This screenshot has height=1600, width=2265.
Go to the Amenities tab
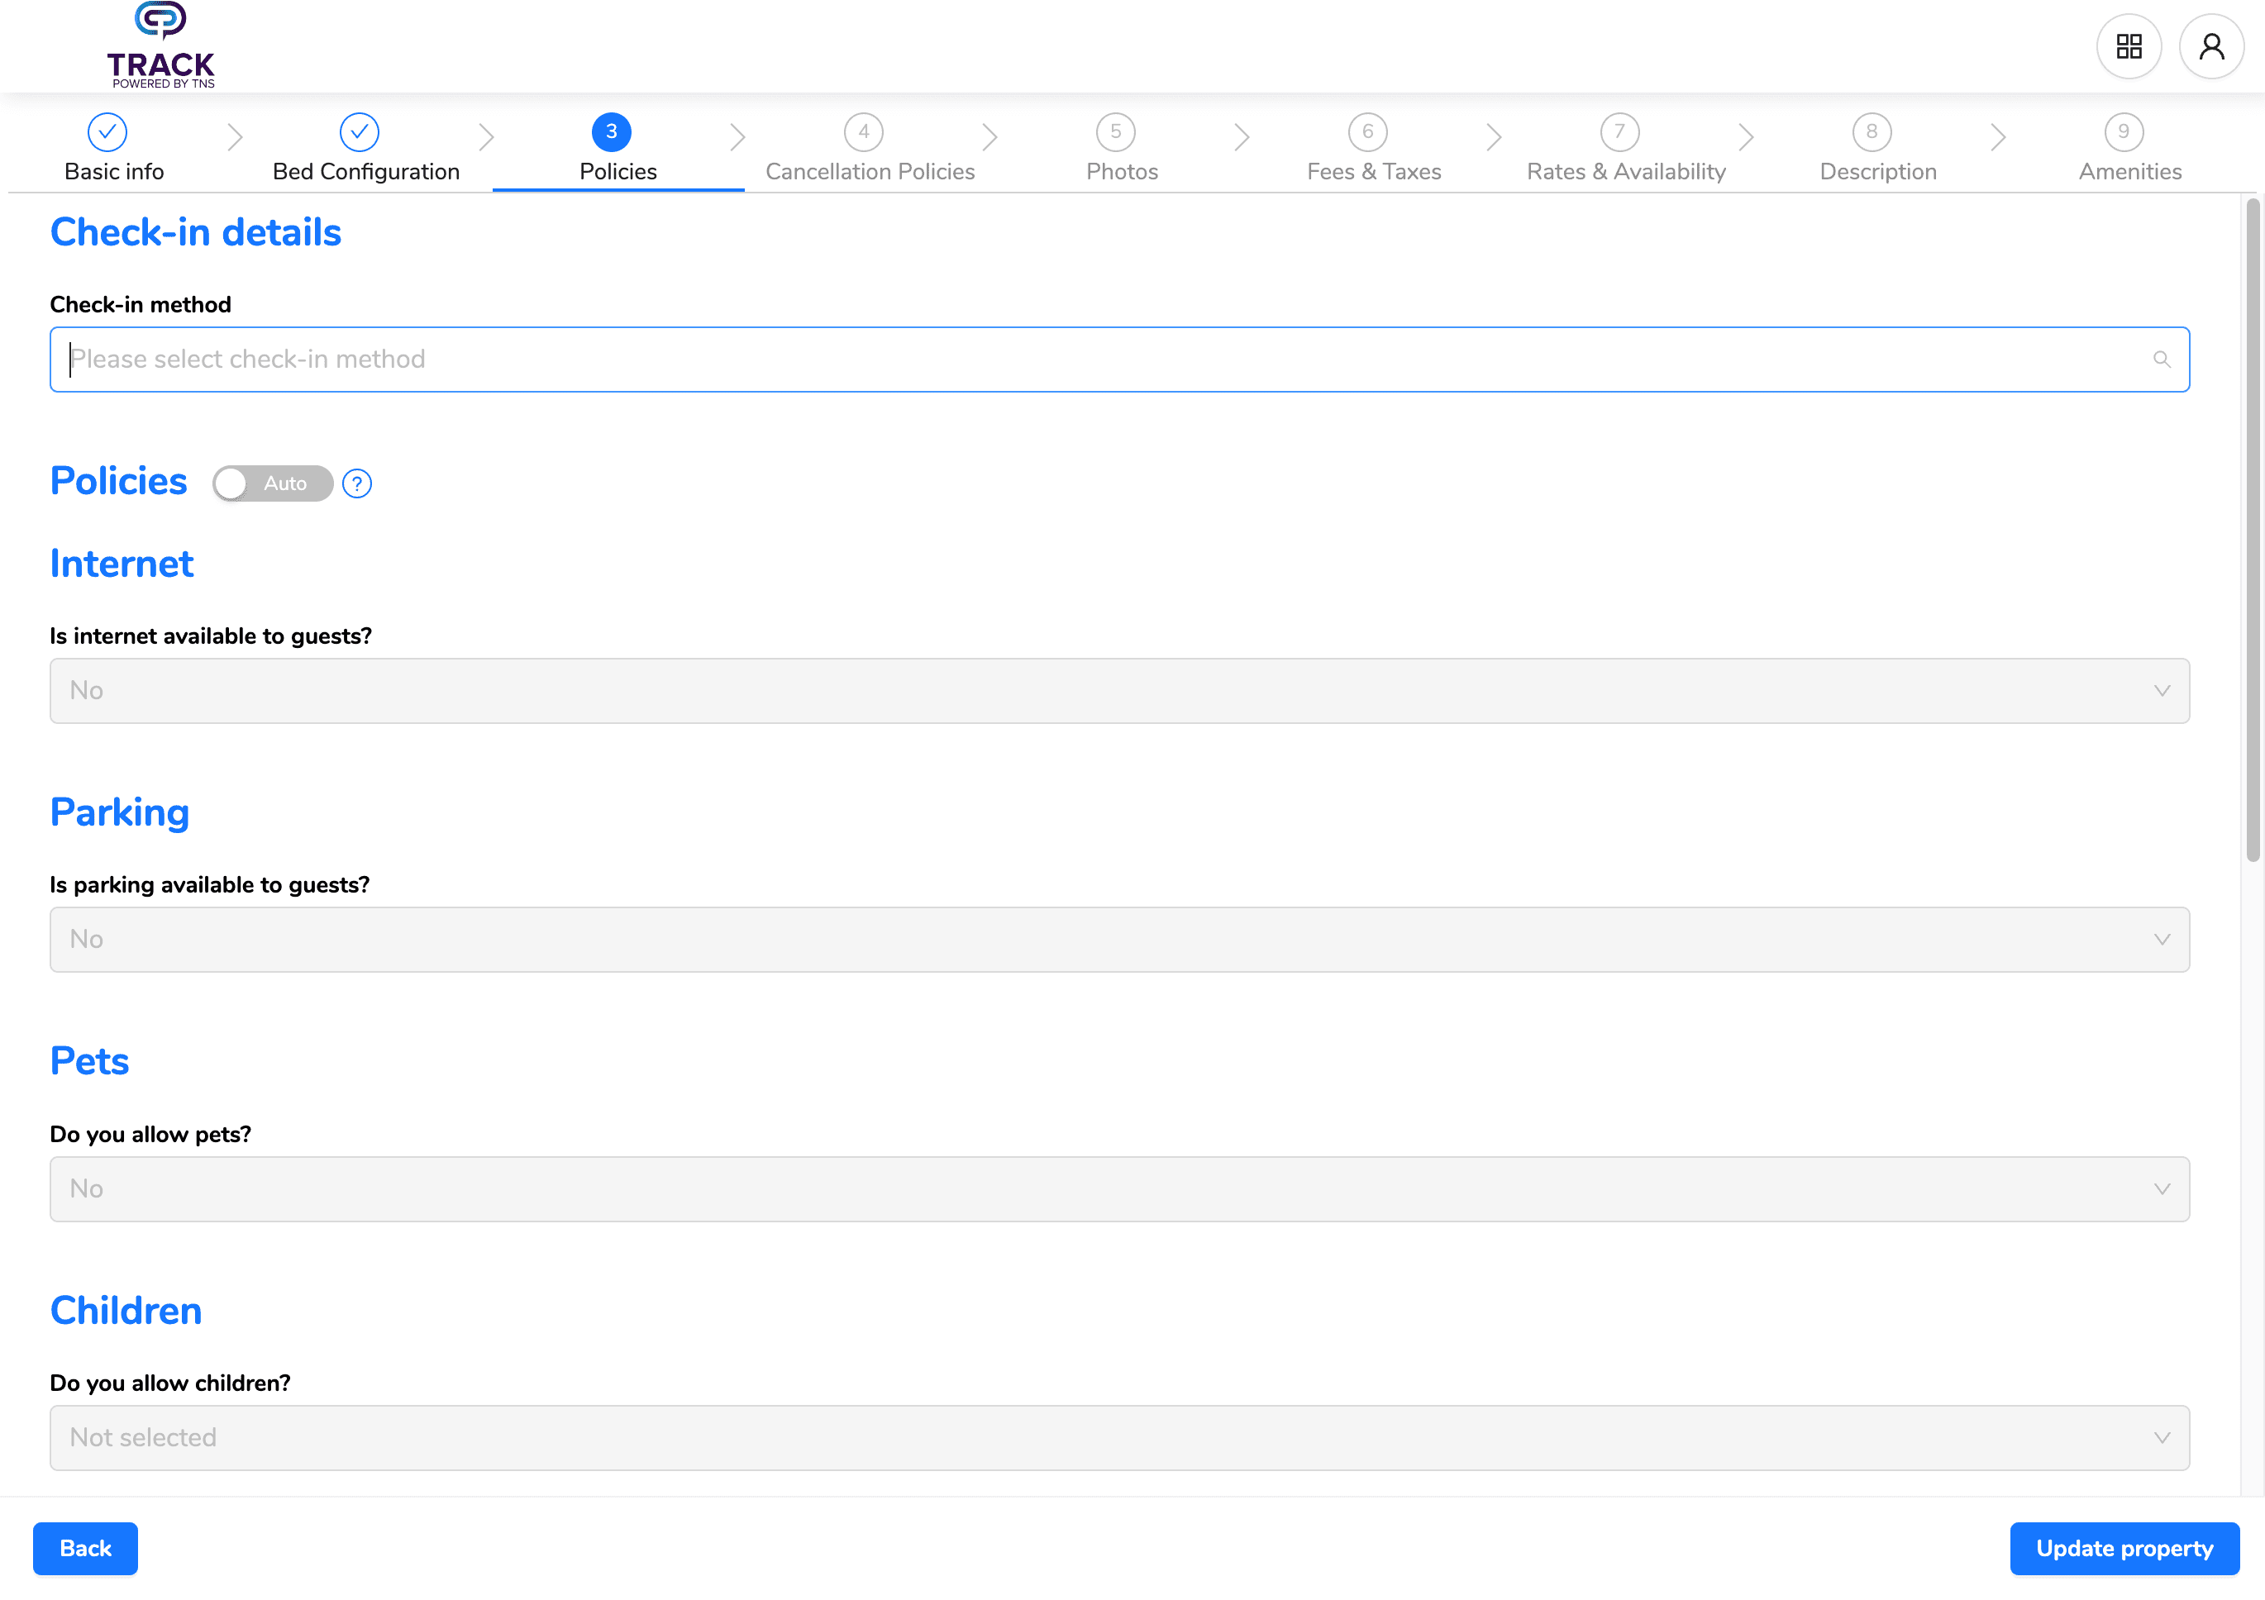(x=2131, y=172)
